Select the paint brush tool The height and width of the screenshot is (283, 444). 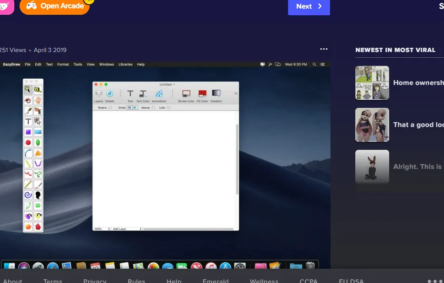[38, 185]
